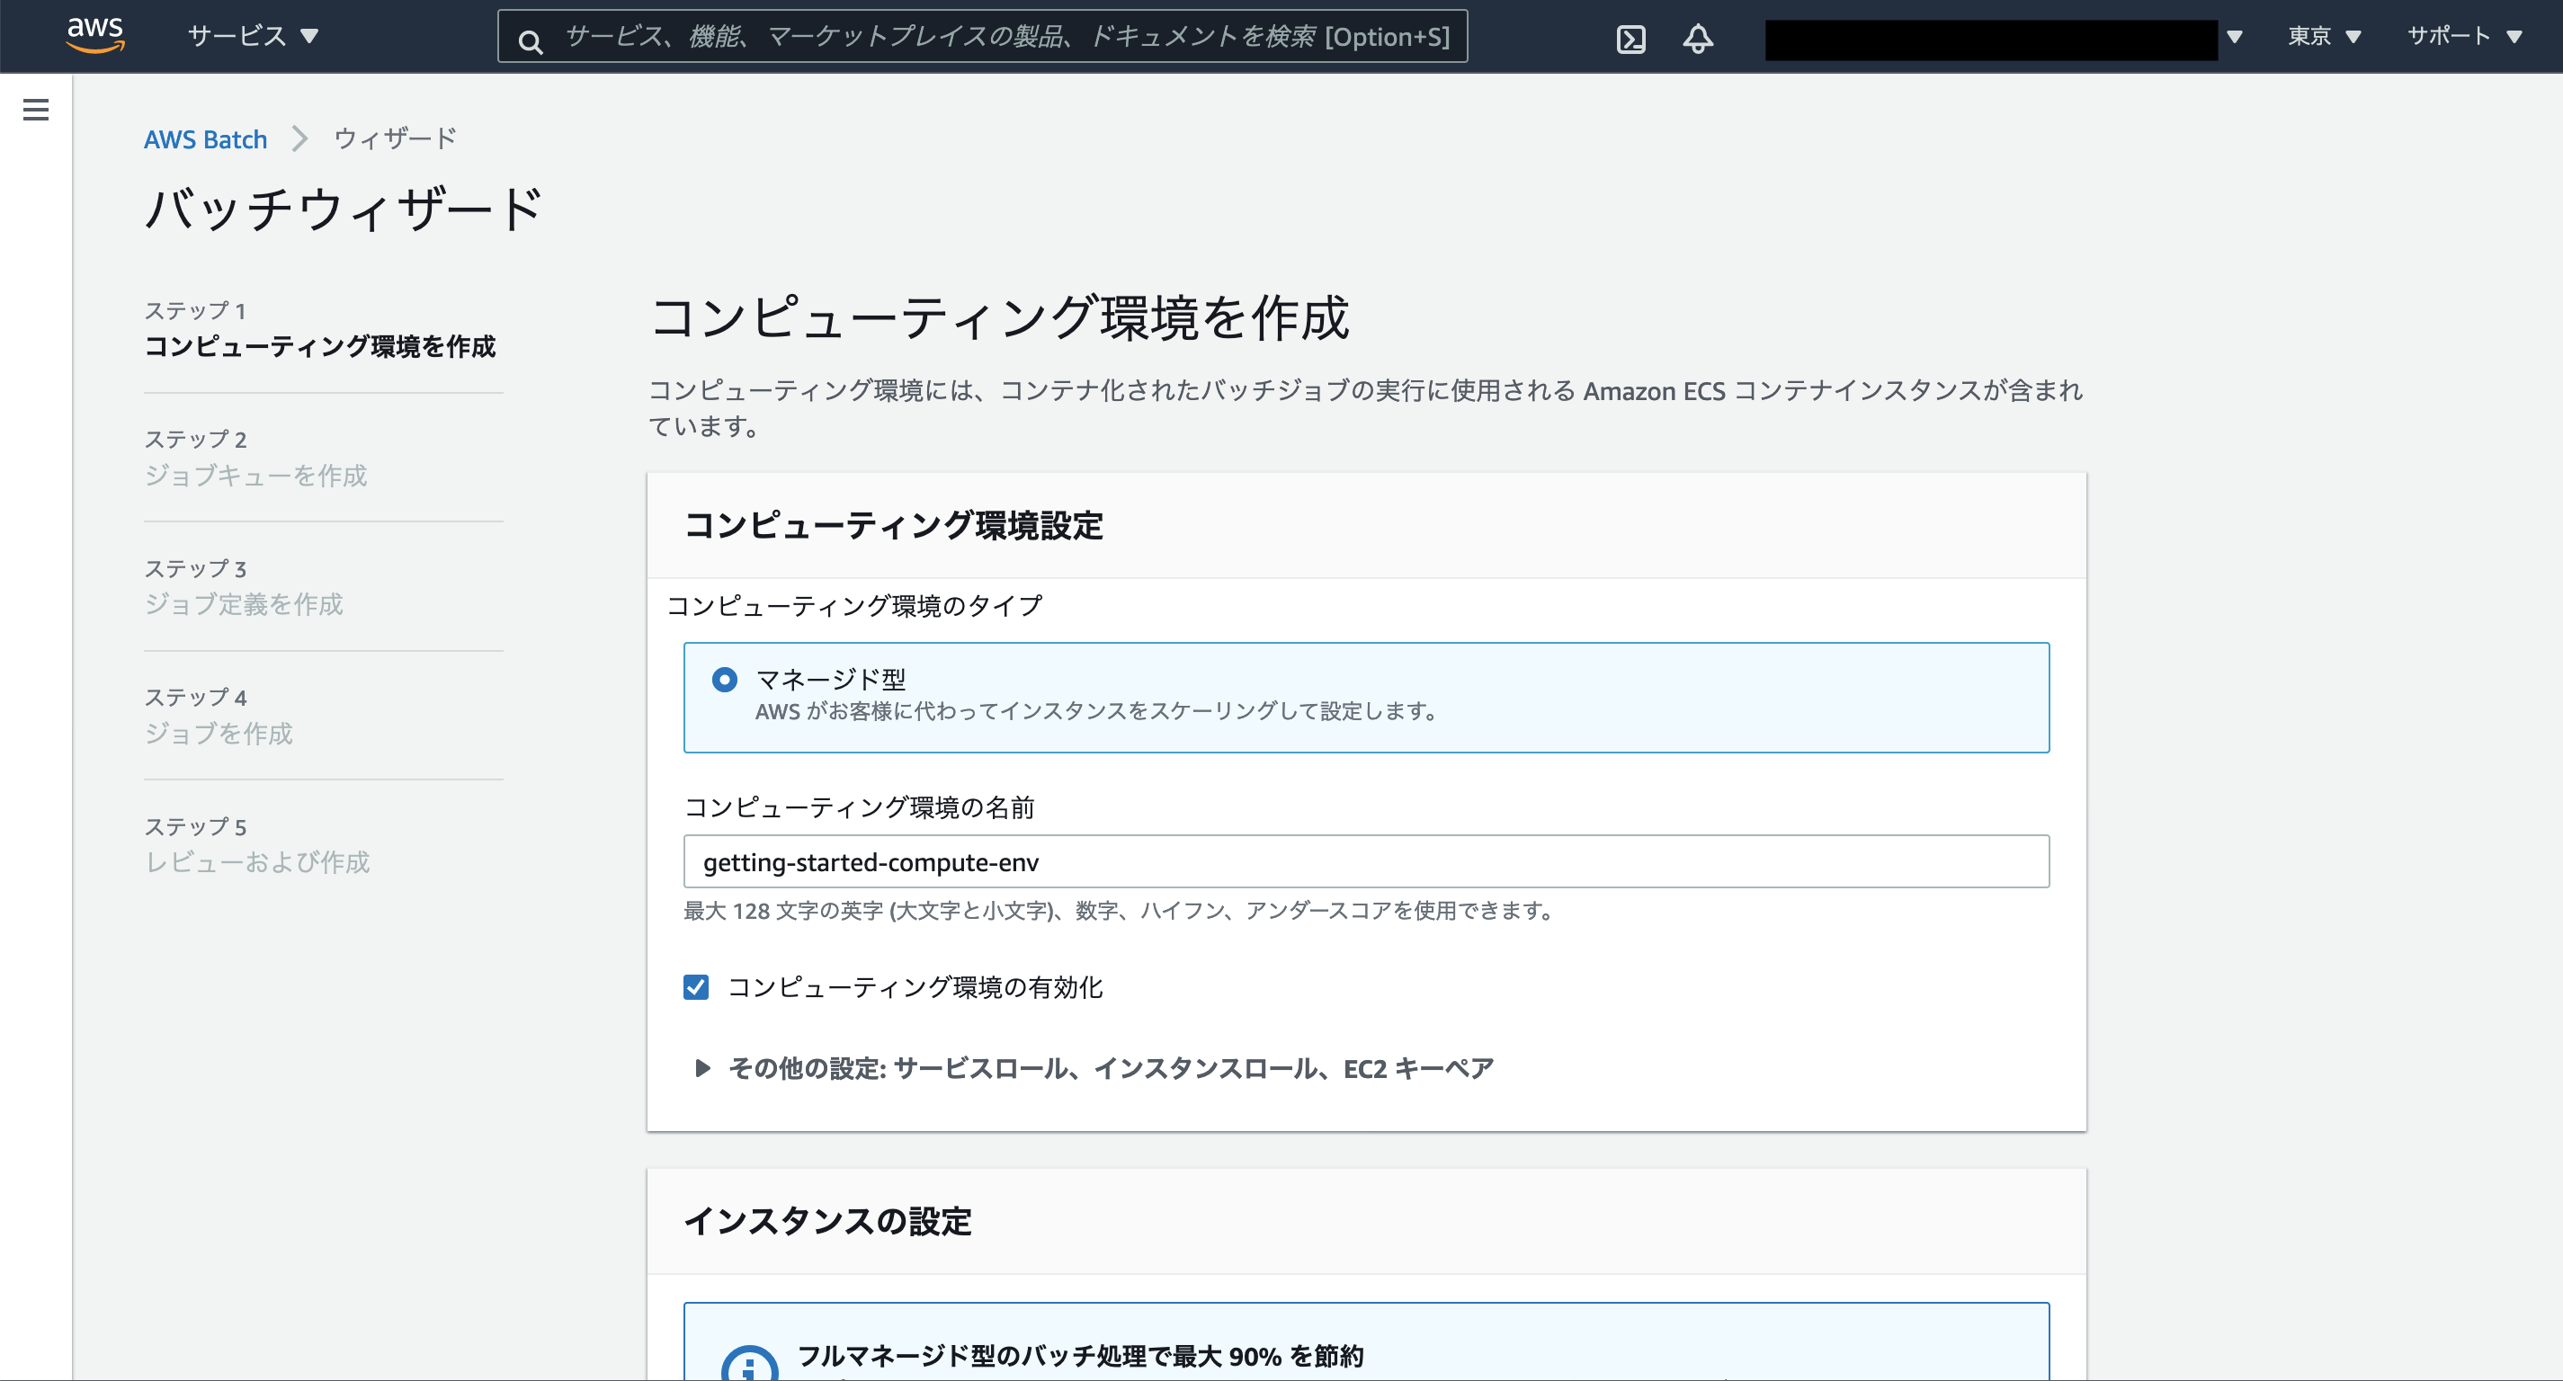Viewport: 2563px width, 1381px height.
Task: Toggle the hamburger side navigation menu
Action: [36, 110]
